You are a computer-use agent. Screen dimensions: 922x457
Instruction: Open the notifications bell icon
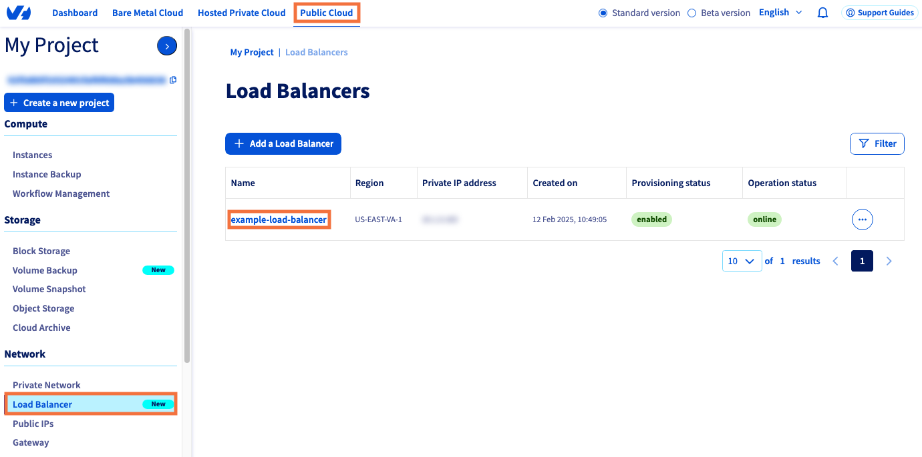[x=823, y=13]
